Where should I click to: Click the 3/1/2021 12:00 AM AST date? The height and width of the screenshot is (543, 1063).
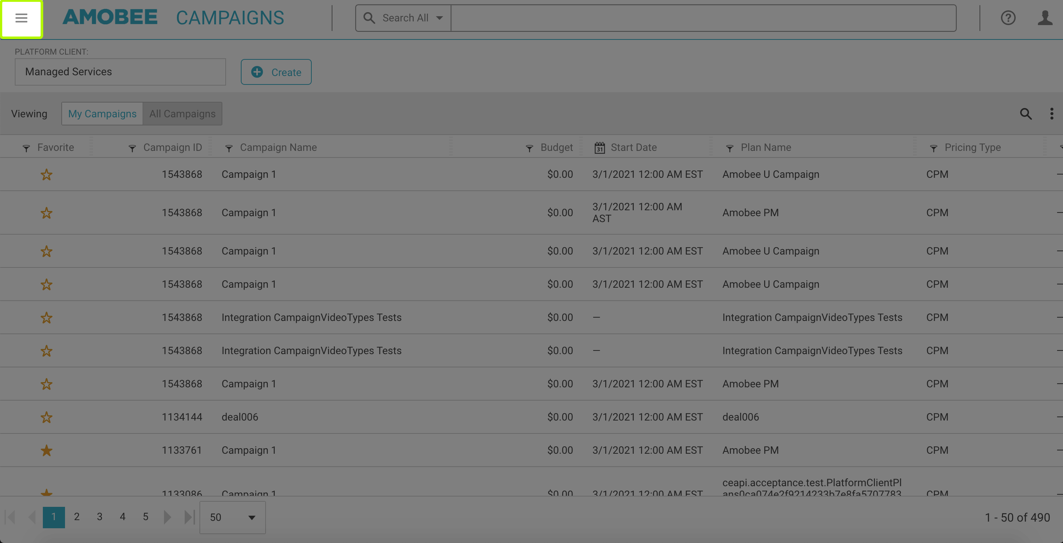[x=637, y=212]
